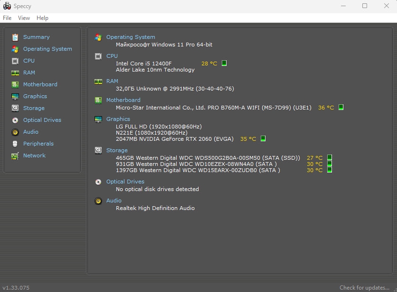397x292 pixels.
Task: Click the Audio speaker icon in the sidebar
Action: coord(15,132)
